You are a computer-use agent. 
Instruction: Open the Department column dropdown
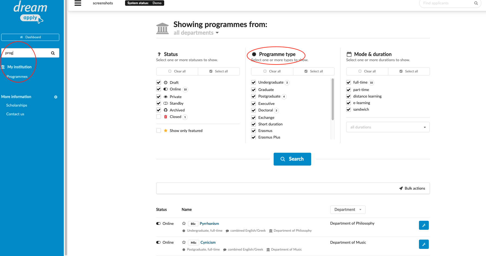tap(348, 210)
